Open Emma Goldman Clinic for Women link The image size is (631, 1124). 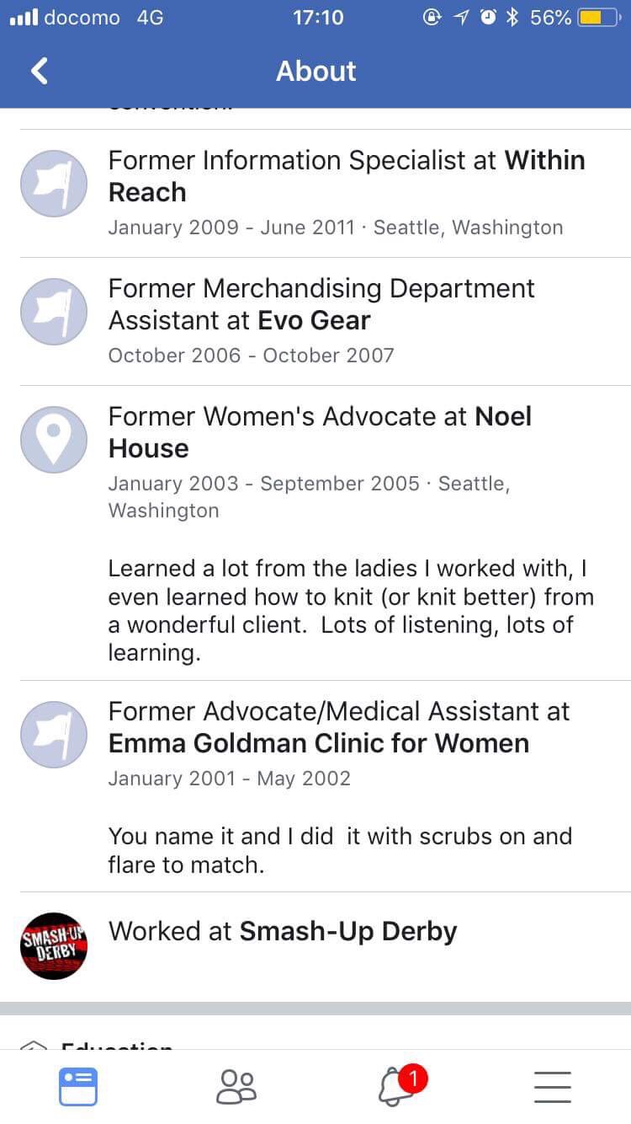[x=318, y=743]
